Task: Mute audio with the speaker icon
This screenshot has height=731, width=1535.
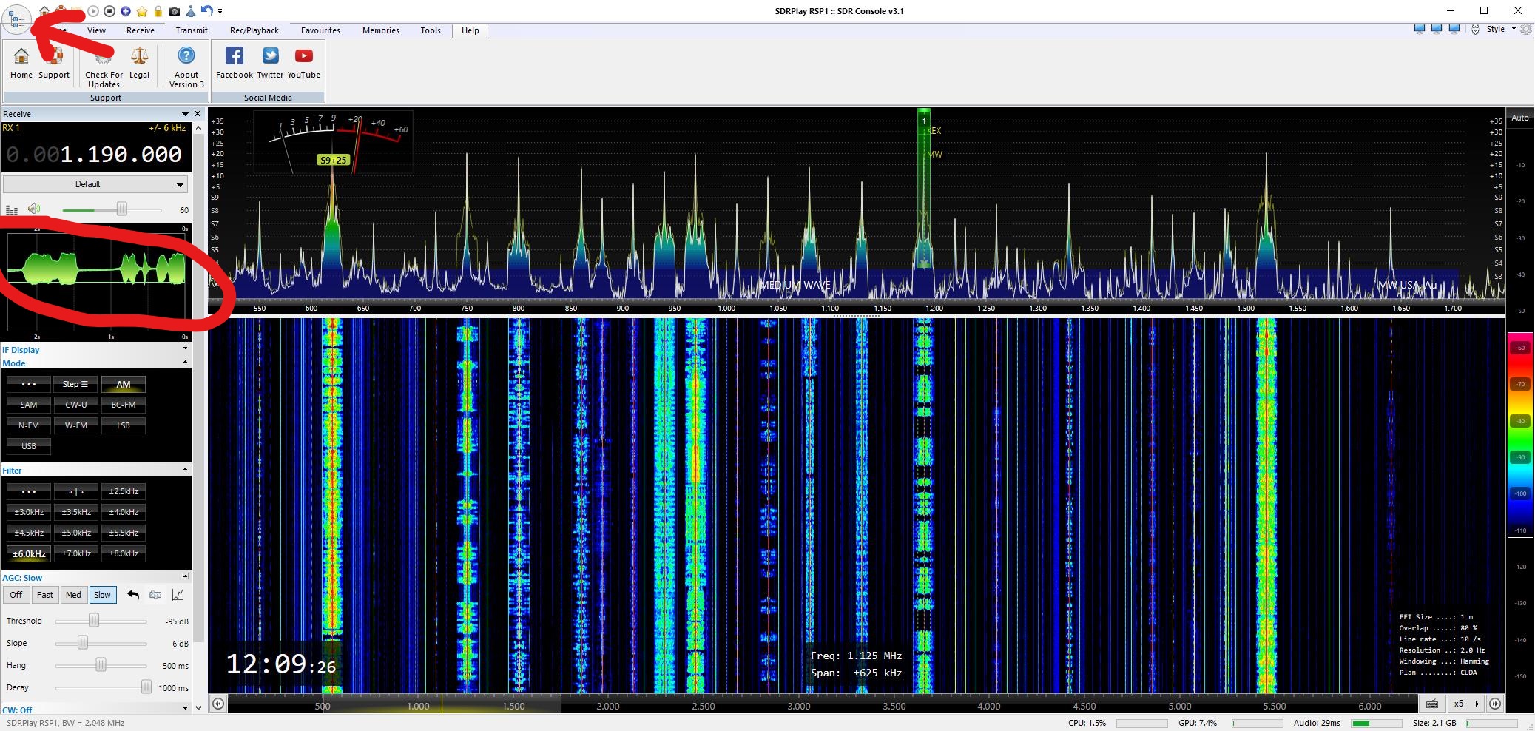Action: click(x=34, y=210)
